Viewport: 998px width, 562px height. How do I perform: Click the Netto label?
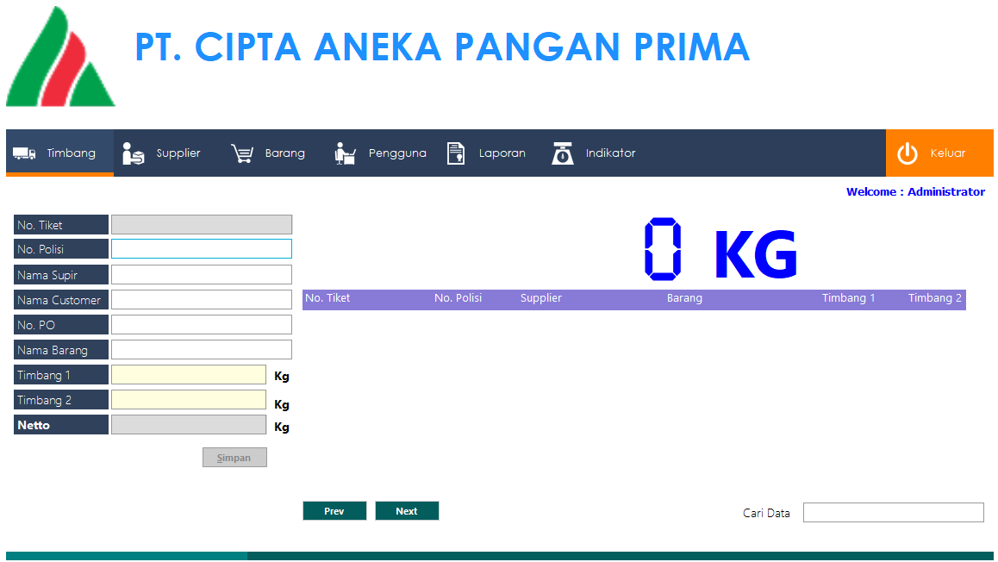click(x=61, y=425)
